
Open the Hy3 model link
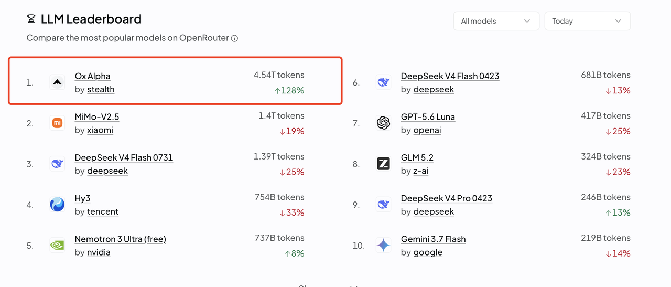tap(83, 198)
